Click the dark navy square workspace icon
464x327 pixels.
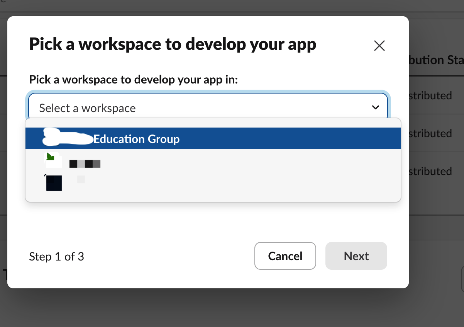(x=54, y=183)
